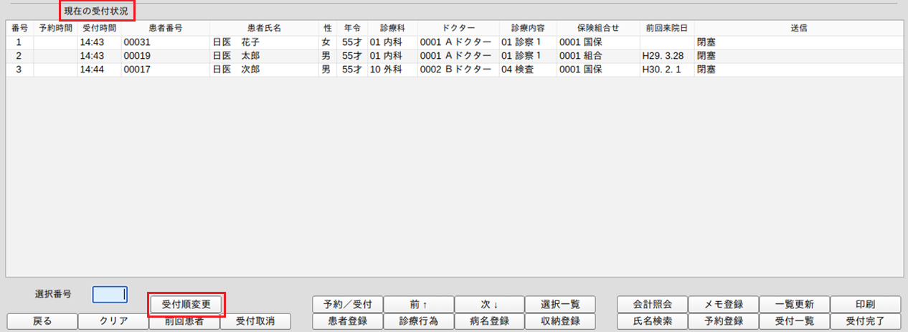This screenshot has height=332, width=908.
Task: Click last visit date H30. 2. 1
Action: click(661, 70)
